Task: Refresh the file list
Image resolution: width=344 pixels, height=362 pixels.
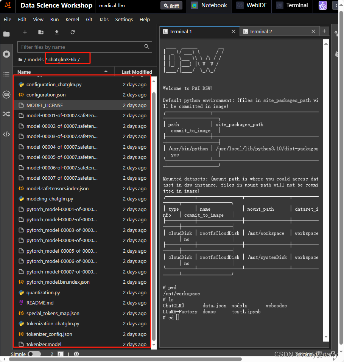Action: tap(73, 32)
